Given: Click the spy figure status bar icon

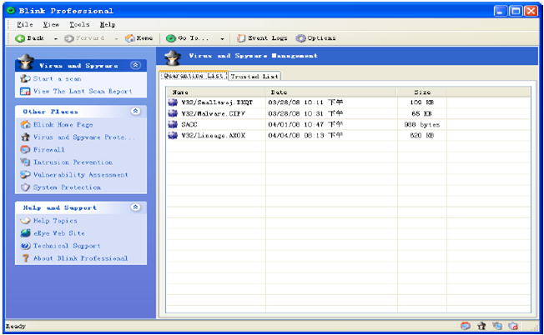Looking at the screenshot, I should 481,326.
